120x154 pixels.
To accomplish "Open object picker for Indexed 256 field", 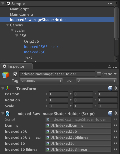I will click(x=115, y=131).
